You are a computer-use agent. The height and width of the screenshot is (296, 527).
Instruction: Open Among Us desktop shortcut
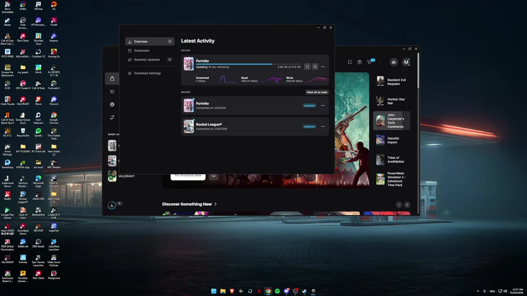coord(54,53)
